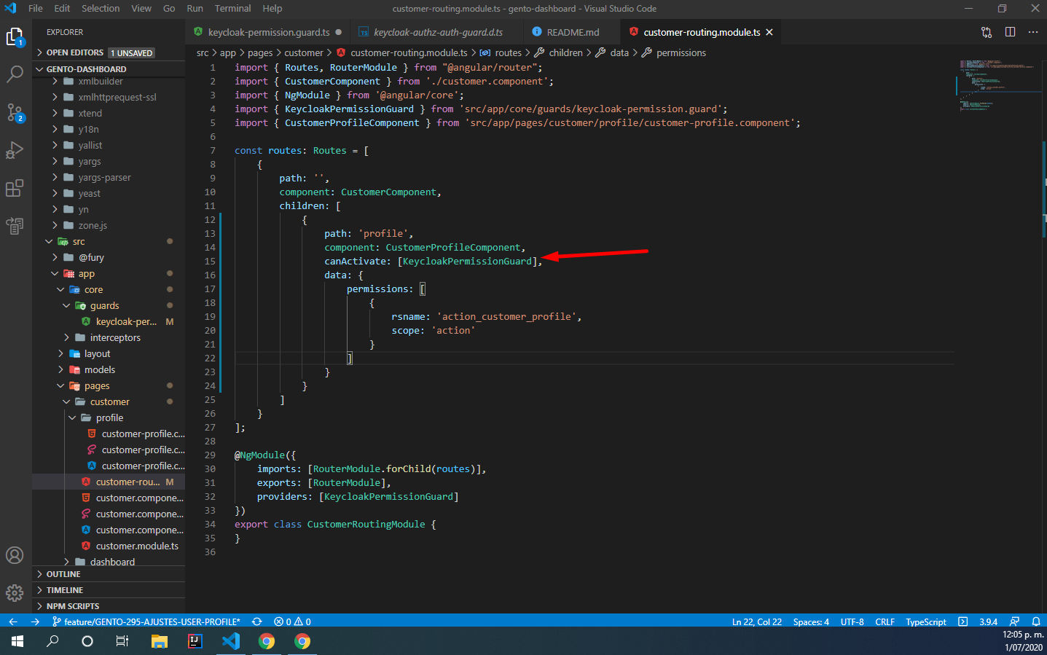Open the Run and Debug view

(x=15, y=150)
